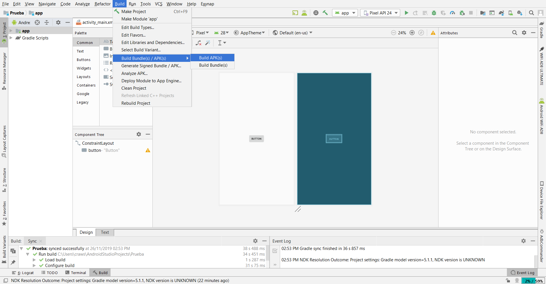Image resolution: width=546 pixels, height=284 pixels.
Task: Open the API 28 version dropdown
Action: [222, 33]
